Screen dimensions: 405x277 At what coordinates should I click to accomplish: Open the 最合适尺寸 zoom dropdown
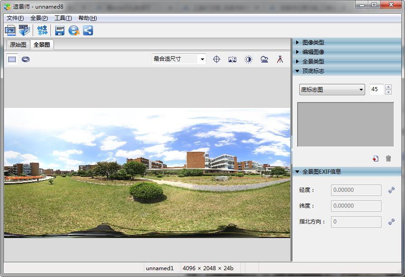[202, 59]
